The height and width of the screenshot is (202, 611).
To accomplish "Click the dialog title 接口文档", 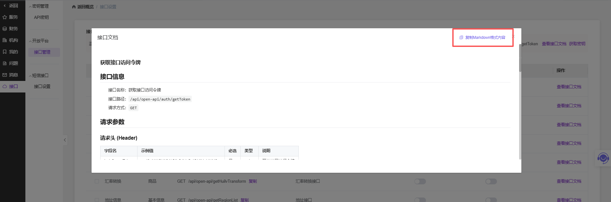I will click(108, 38).
